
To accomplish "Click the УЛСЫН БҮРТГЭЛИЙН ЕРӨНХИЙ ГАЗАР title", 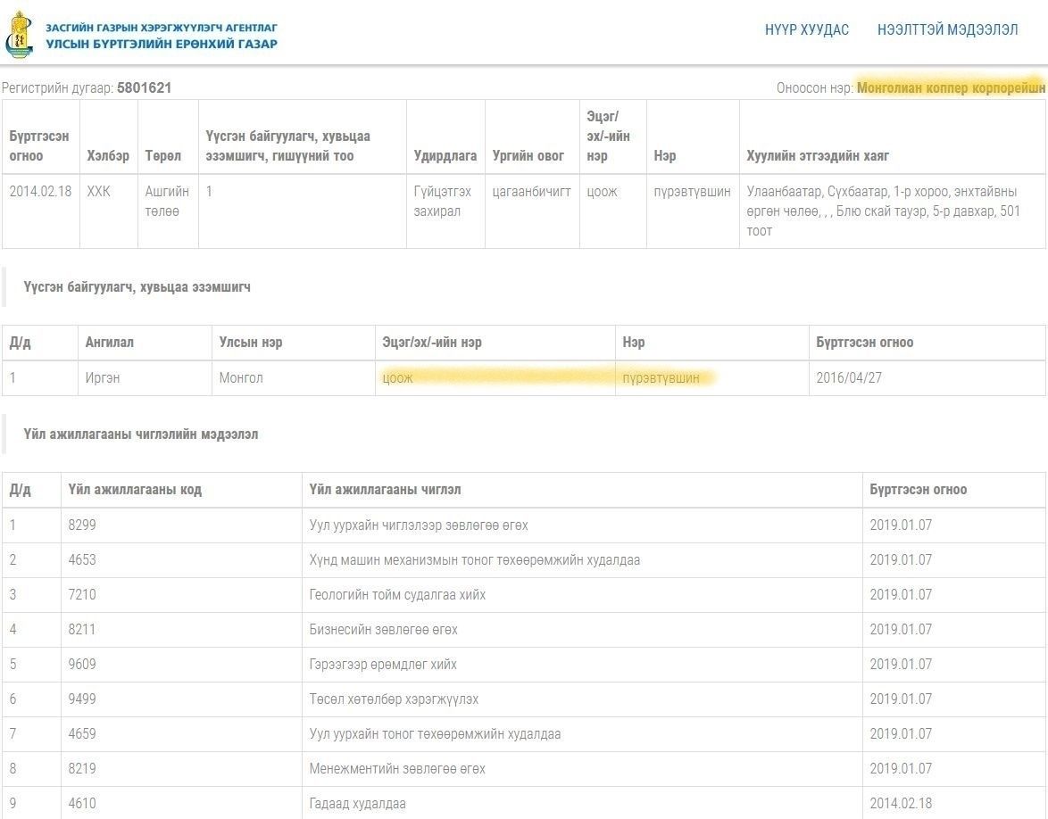I will [x=162, y=44].
